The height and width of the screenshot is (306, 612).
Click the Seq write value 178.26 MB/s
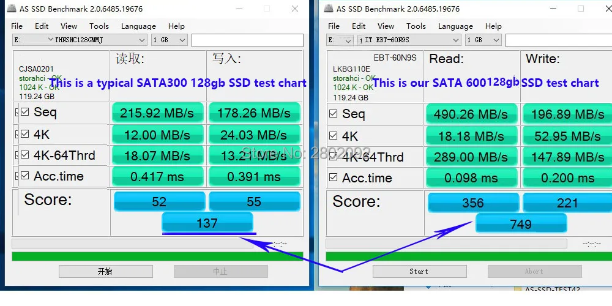click(x=254, y=113)
